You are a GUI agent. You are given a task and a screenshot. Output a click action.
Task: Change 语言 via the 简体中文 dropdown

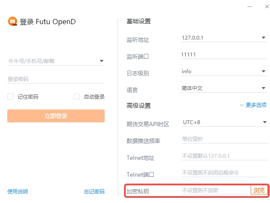coord(264,88)
